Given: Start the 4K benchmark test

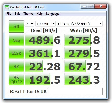Looking at the screenshot, I should click(x=16, y=66).
